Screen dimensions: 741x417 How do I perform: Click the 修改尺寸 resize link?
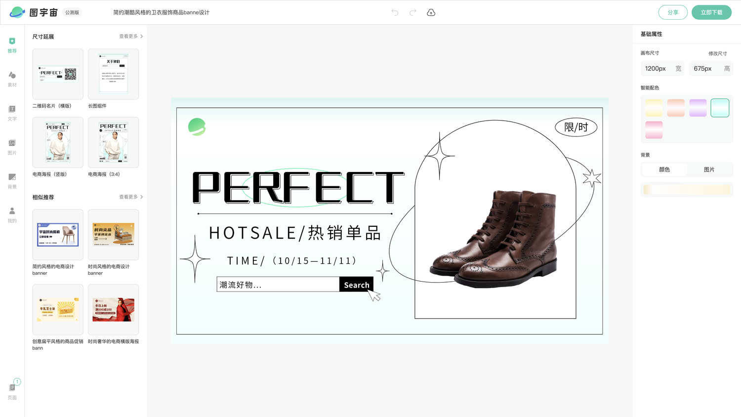(x=717, y=53)
